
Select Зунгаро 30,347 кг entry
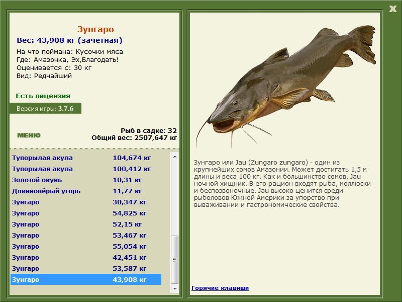pos(85,202)
